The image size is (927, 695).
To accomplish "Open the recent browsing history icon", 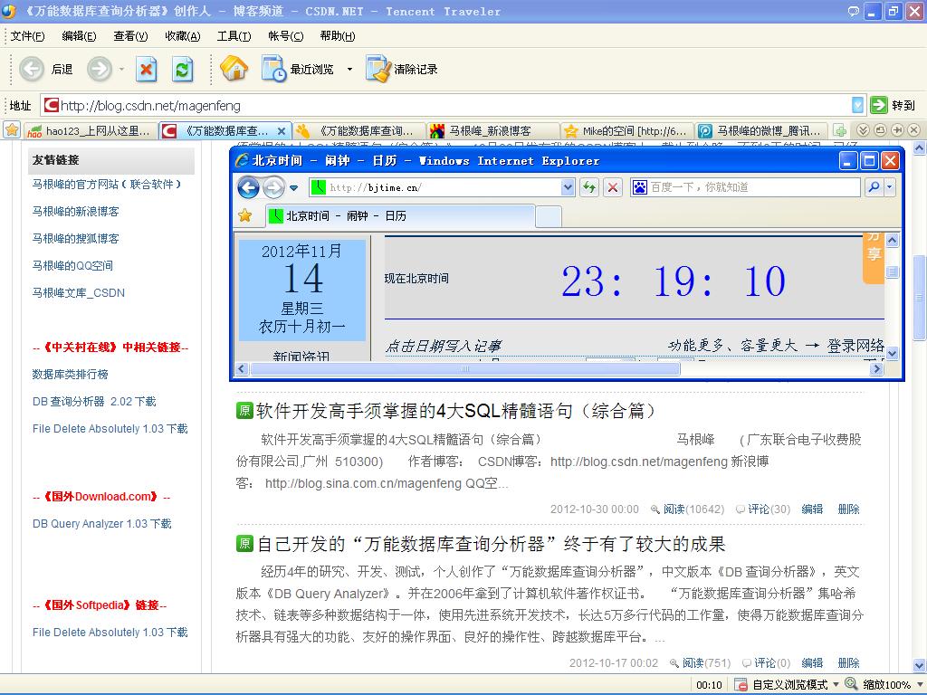I will (x=273, y=69).
